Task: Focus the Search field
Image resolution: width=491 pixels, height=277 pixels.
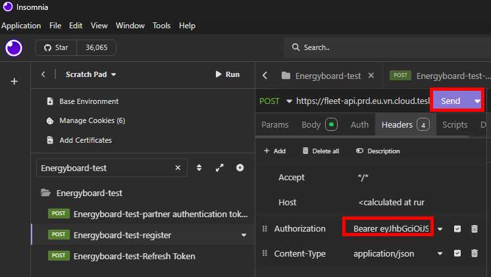Action: point(388,47)
